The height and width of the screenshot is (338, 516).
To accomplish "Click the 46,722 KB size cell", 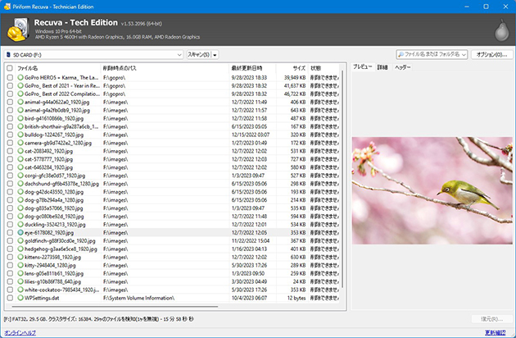I will point(295,94).
